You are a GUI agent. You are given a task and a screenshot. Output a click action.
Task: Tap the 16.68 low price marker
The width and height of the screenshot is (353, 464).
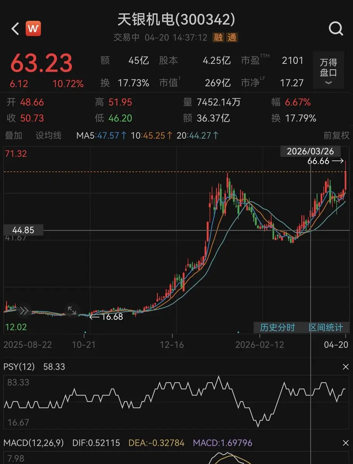112,317
